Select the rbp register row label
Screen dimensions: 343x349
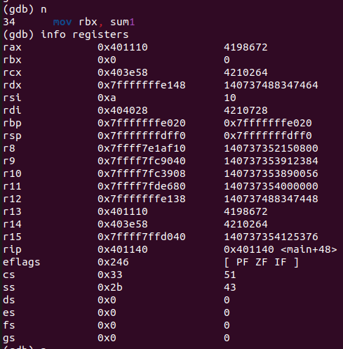[x=12, y=123]
